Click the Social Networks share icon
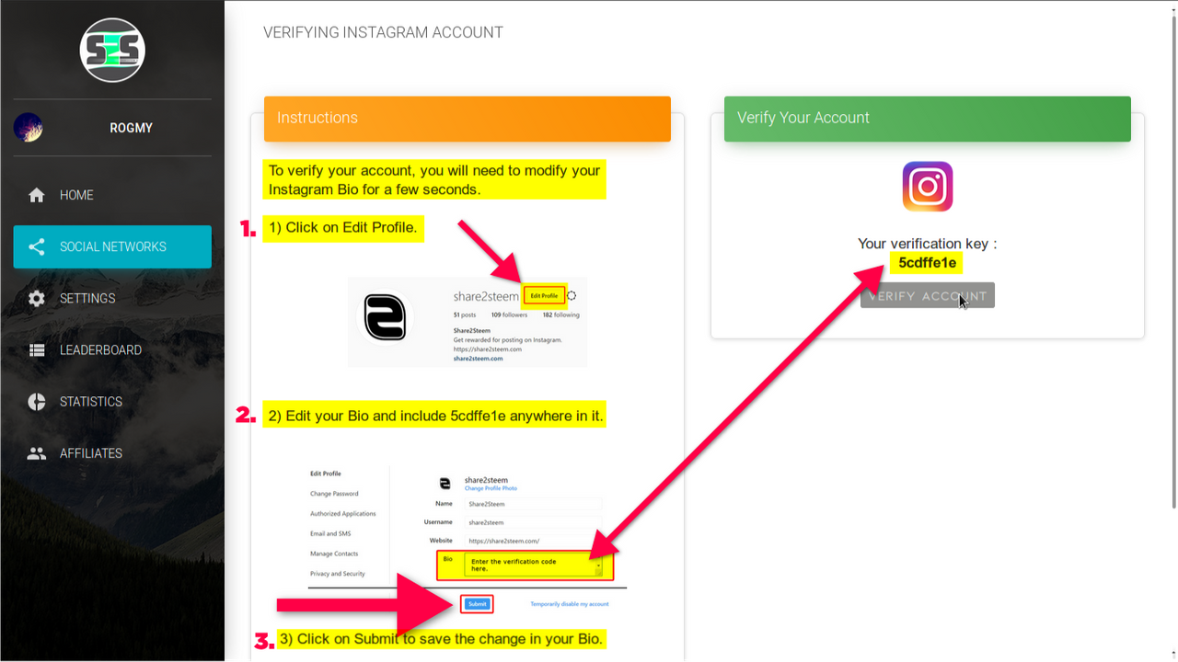Screen dimensions: 1178x662 37,246
